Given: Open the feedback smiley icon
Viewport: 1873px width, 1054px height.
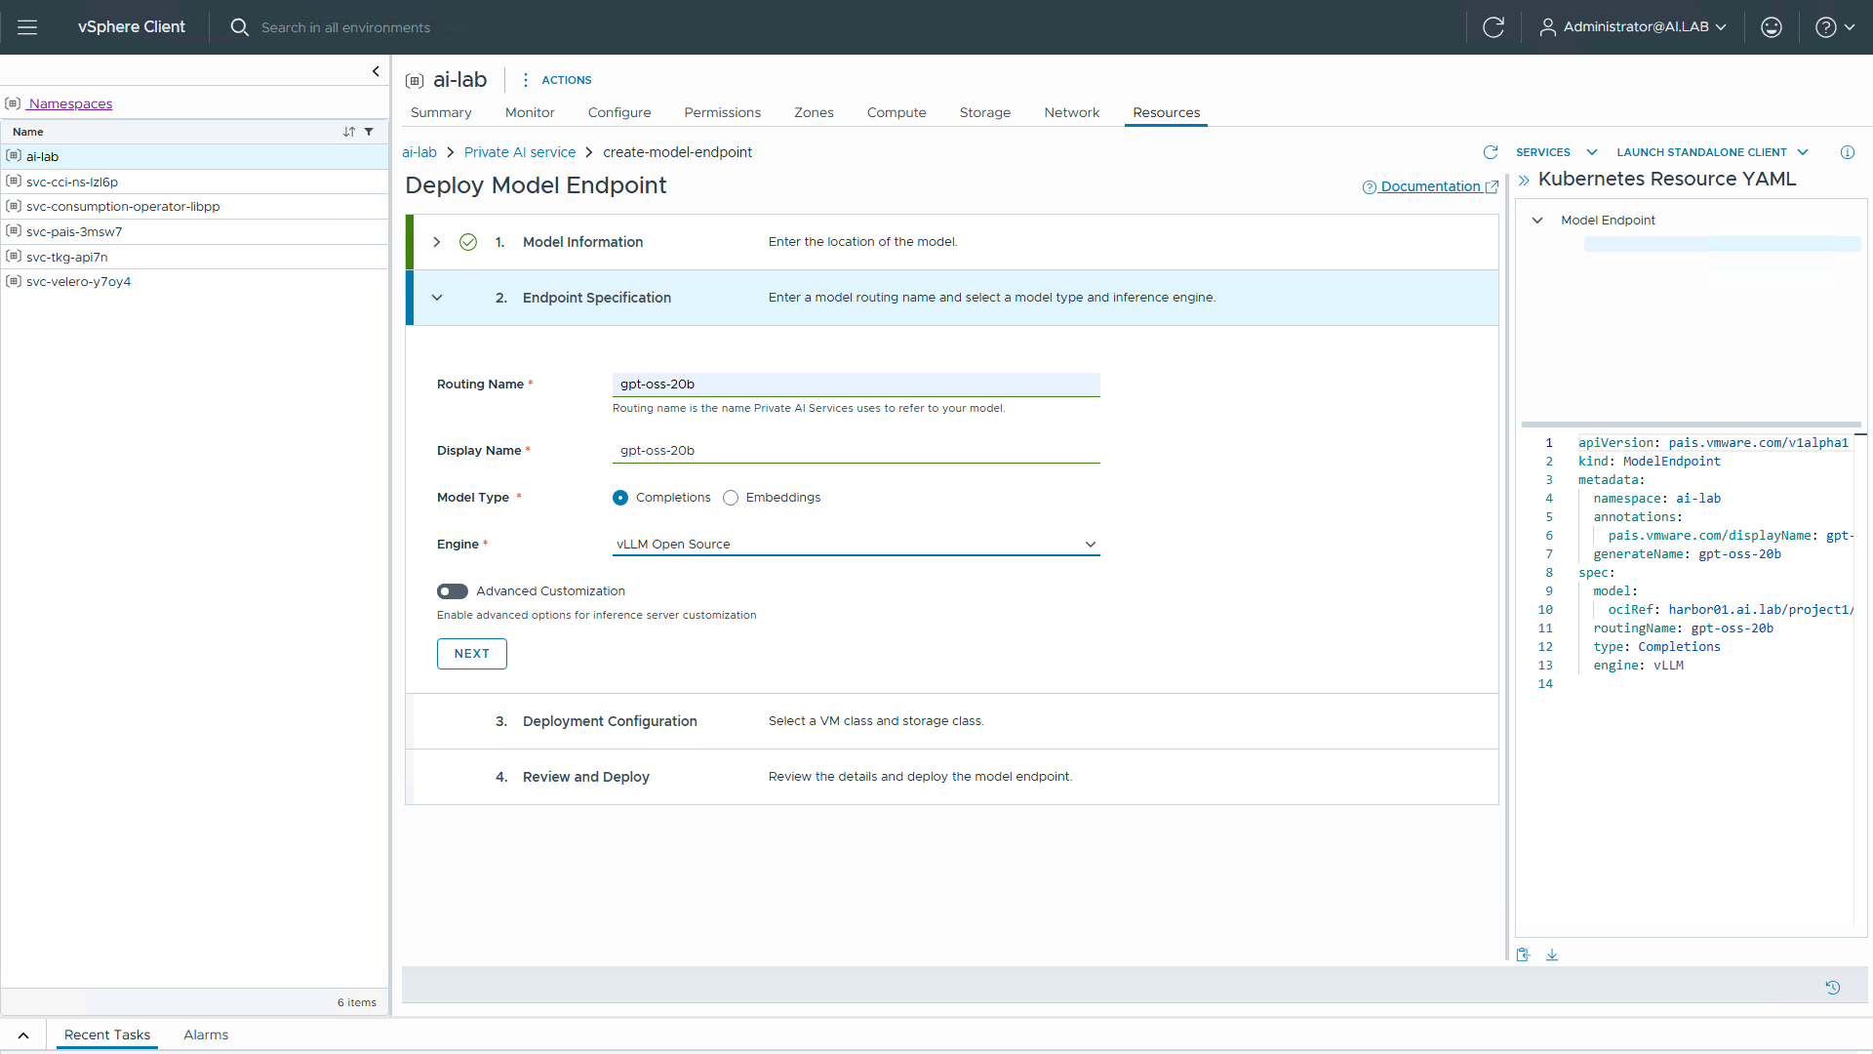Looking at the screenshot, I should tap(1772, 27).
